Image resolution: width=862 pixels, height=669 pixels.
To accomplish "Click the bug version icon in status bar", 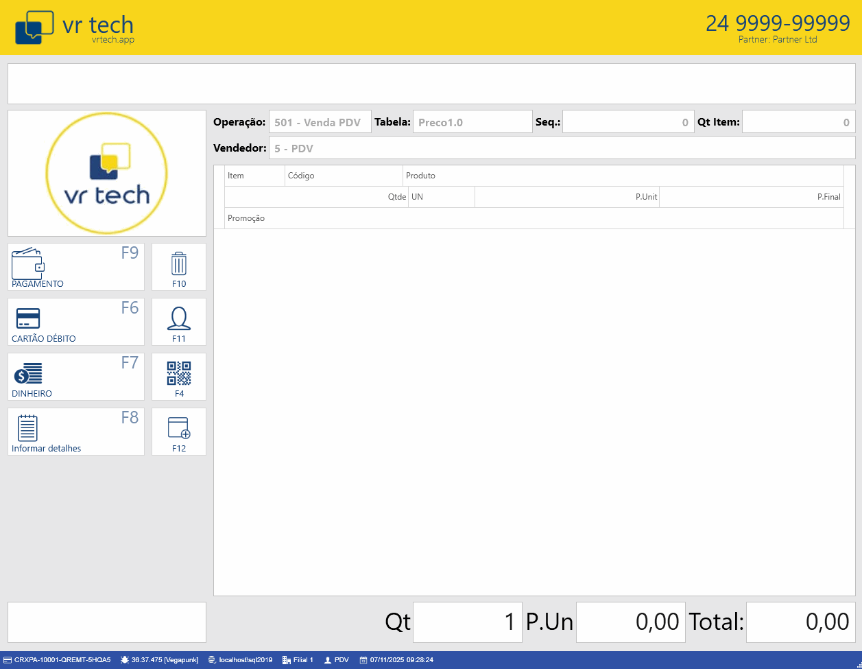I will (x=124, y=660).
